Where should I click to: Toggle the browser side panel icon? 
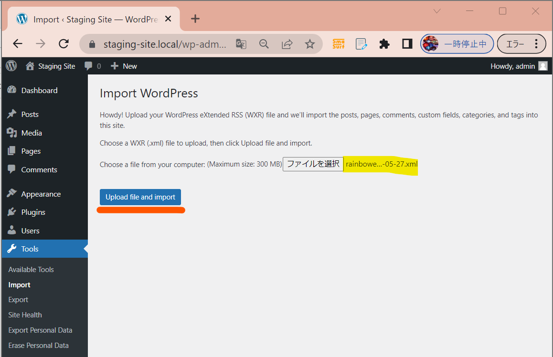click(x=407, y=44)
